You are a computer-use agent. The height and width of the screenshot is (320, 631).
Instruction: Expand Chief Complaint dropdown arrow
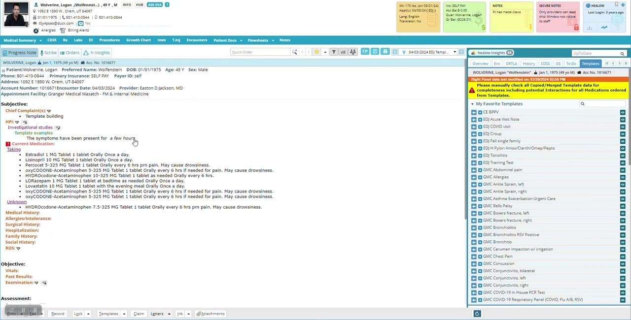coord(48,111)
